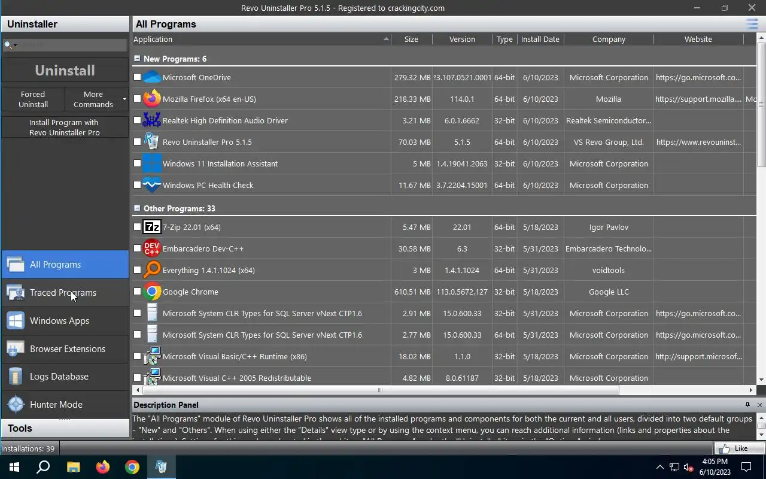Image resolution: width=766 pixels, height=479 pixels.
Task: Show hidden tray icons chevron
Action: tap(659, 467)
